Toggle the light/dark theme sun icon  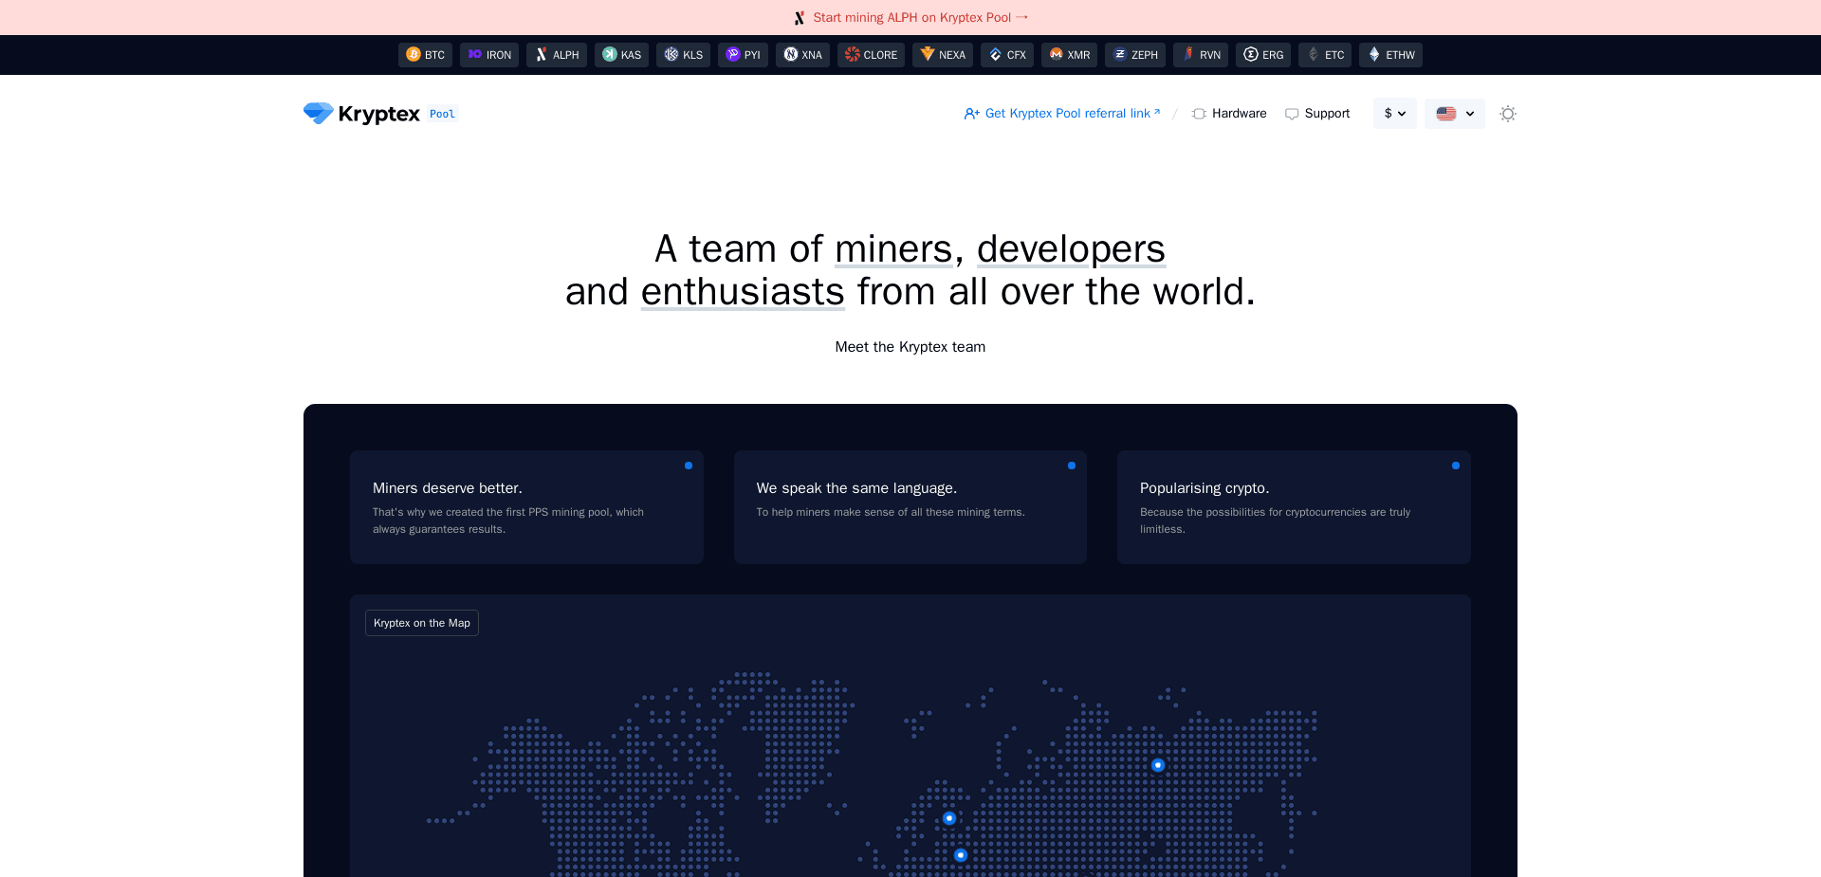(x=1507, y=113)
